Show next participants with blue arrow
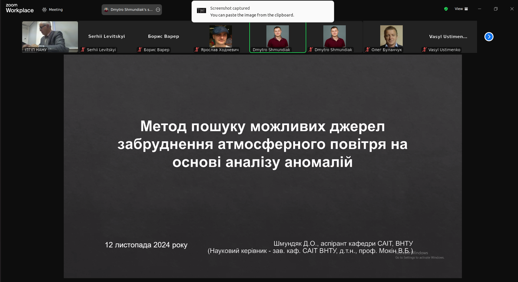 tap(489, 37)
